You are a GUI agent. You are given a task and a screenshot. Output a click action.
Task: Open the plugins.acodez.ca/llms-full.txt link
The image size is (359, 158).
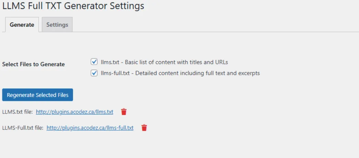(90, 128)
